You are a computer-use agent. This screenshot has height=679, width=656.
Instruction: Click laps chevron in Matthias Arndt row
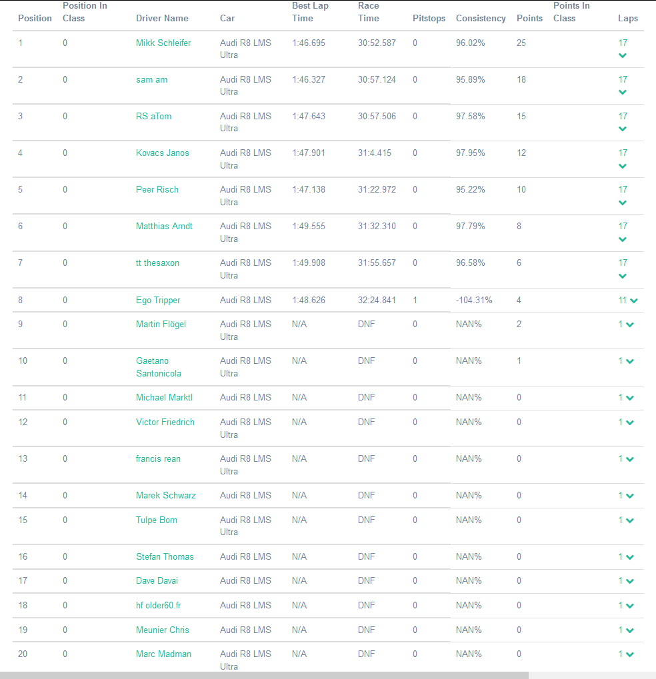623,239
